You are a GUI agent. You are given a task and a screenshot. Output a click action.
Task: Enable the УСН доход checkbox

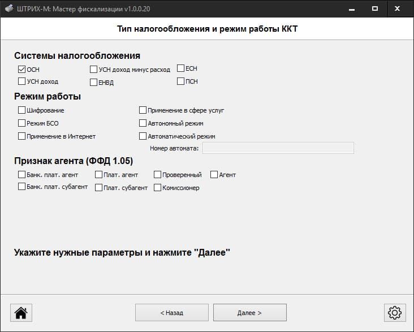pyautogui.click(x=21, y=81)
